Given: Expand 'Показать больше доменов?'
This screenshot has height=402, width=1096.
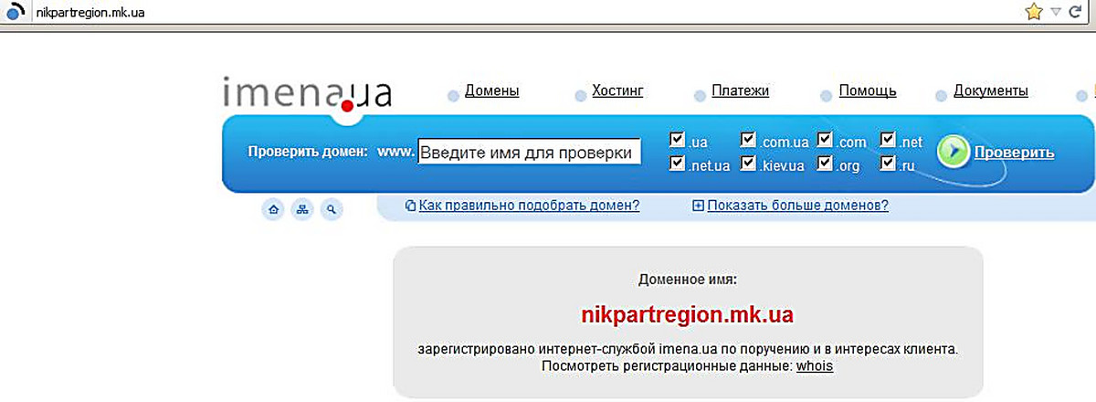Looking at the screenshot, I should (797, 206).
